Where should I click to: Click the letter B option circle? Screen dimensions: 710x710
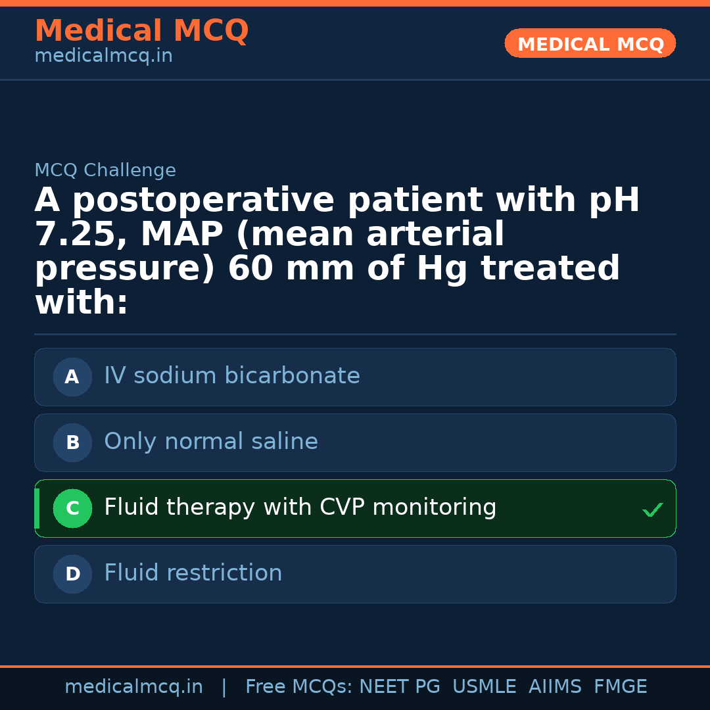click(x=72, y=442)
